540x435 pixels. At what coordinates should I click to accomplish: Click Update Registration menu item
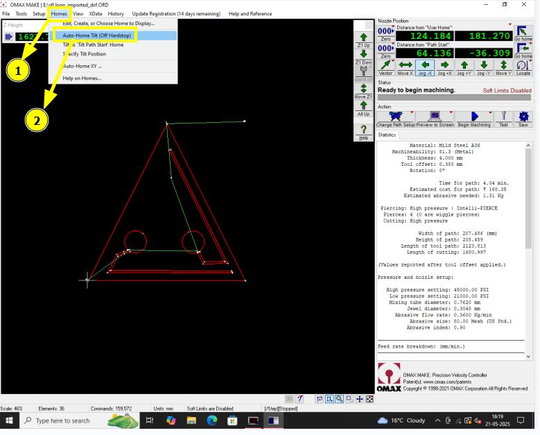point(176,14)
